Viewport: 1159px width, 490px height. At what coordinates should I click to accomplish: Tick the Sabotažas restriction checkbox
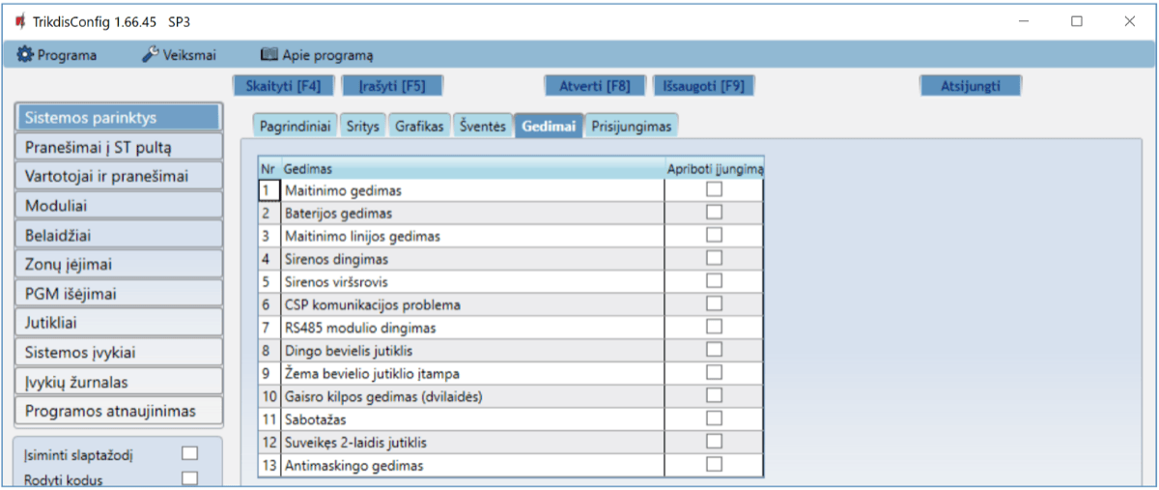tap(714, 418)
